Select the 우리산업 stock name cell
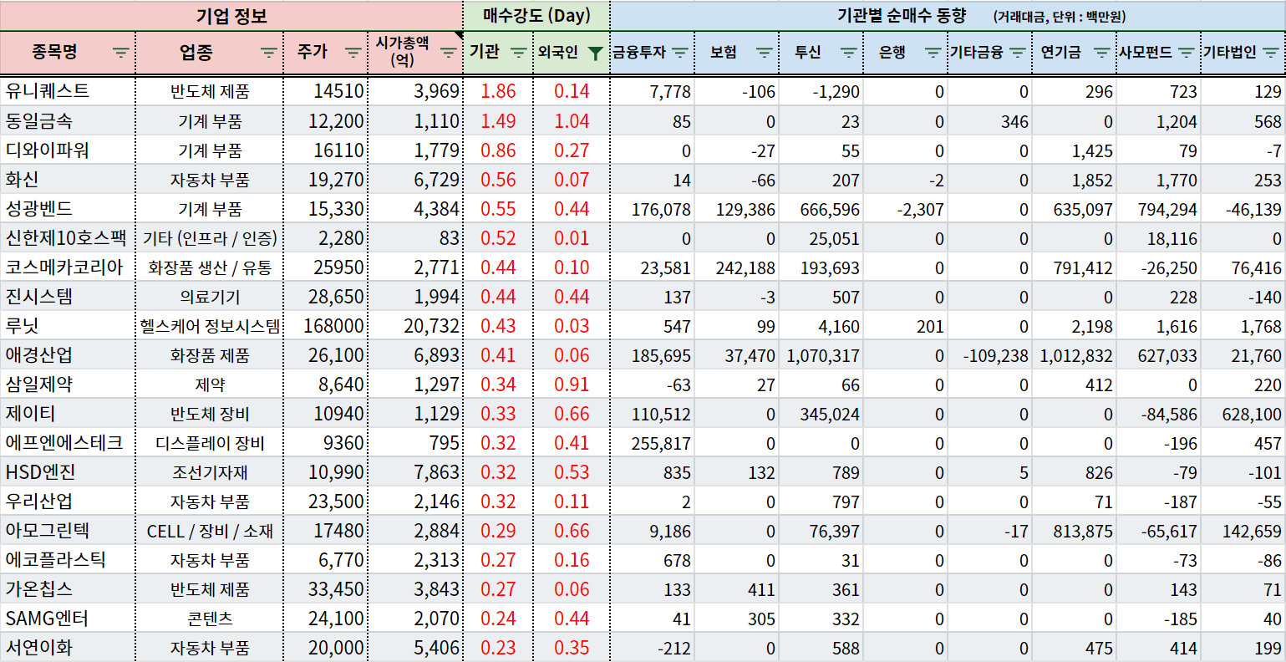This screenshot has width=1286, height=662. [68, 501]
